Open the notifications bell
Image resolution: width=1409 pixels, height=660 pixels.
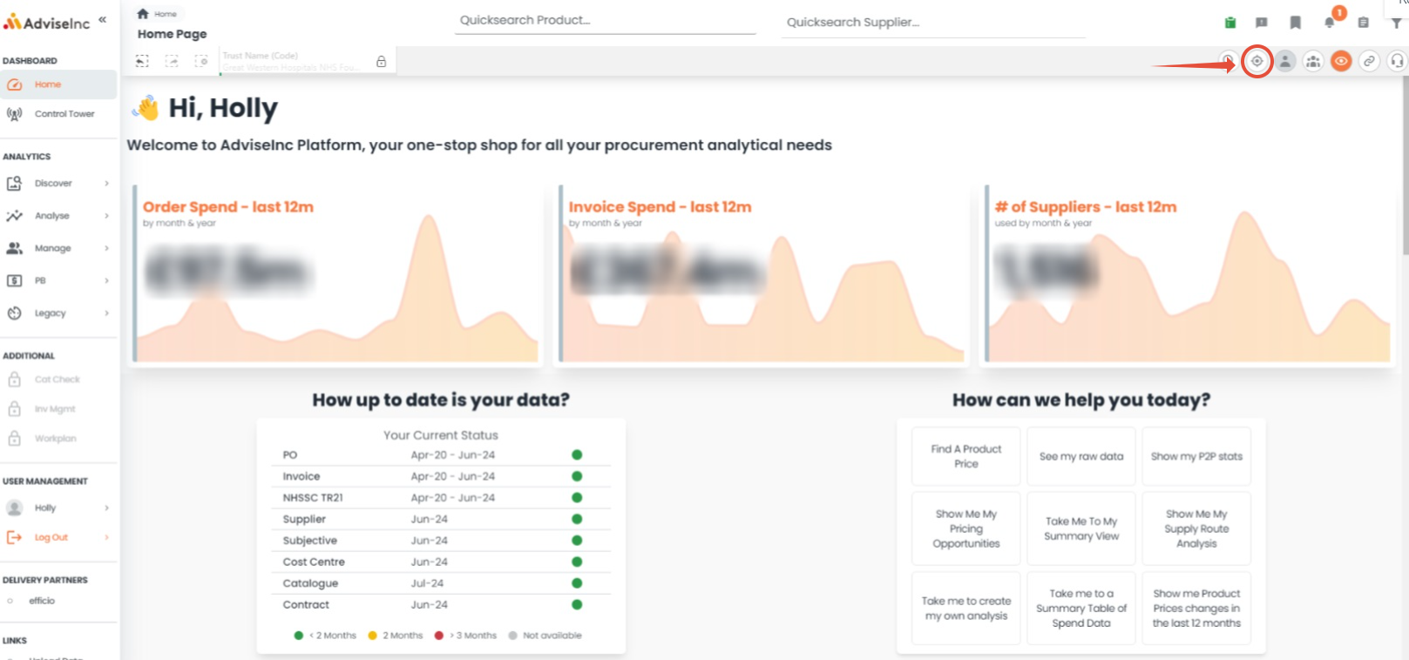click(1330, 23)
